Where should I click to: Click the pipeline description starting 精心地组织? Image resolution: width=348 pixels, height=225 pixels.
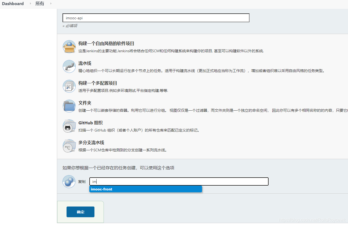point(202,71)
